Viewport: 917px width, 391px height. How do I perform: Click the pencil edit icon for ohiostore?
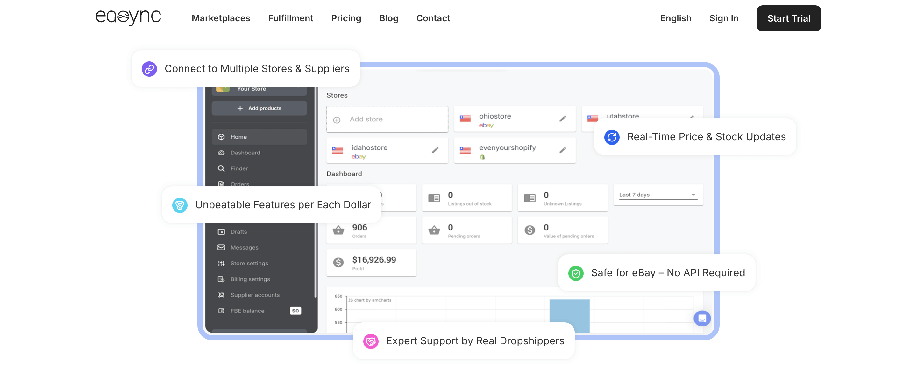562,119
